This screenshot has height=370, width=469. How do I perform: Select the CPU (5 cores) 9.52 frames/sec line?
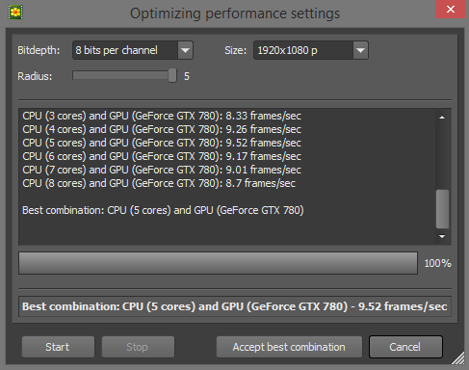point(162,143)
